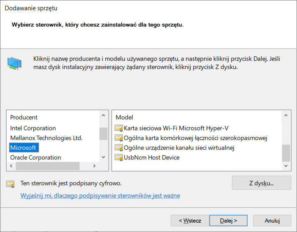Select Intel Corporation in the Producent list
This screenshot has height=232, width=297.
pyautogui.click(x=33, y=128)
